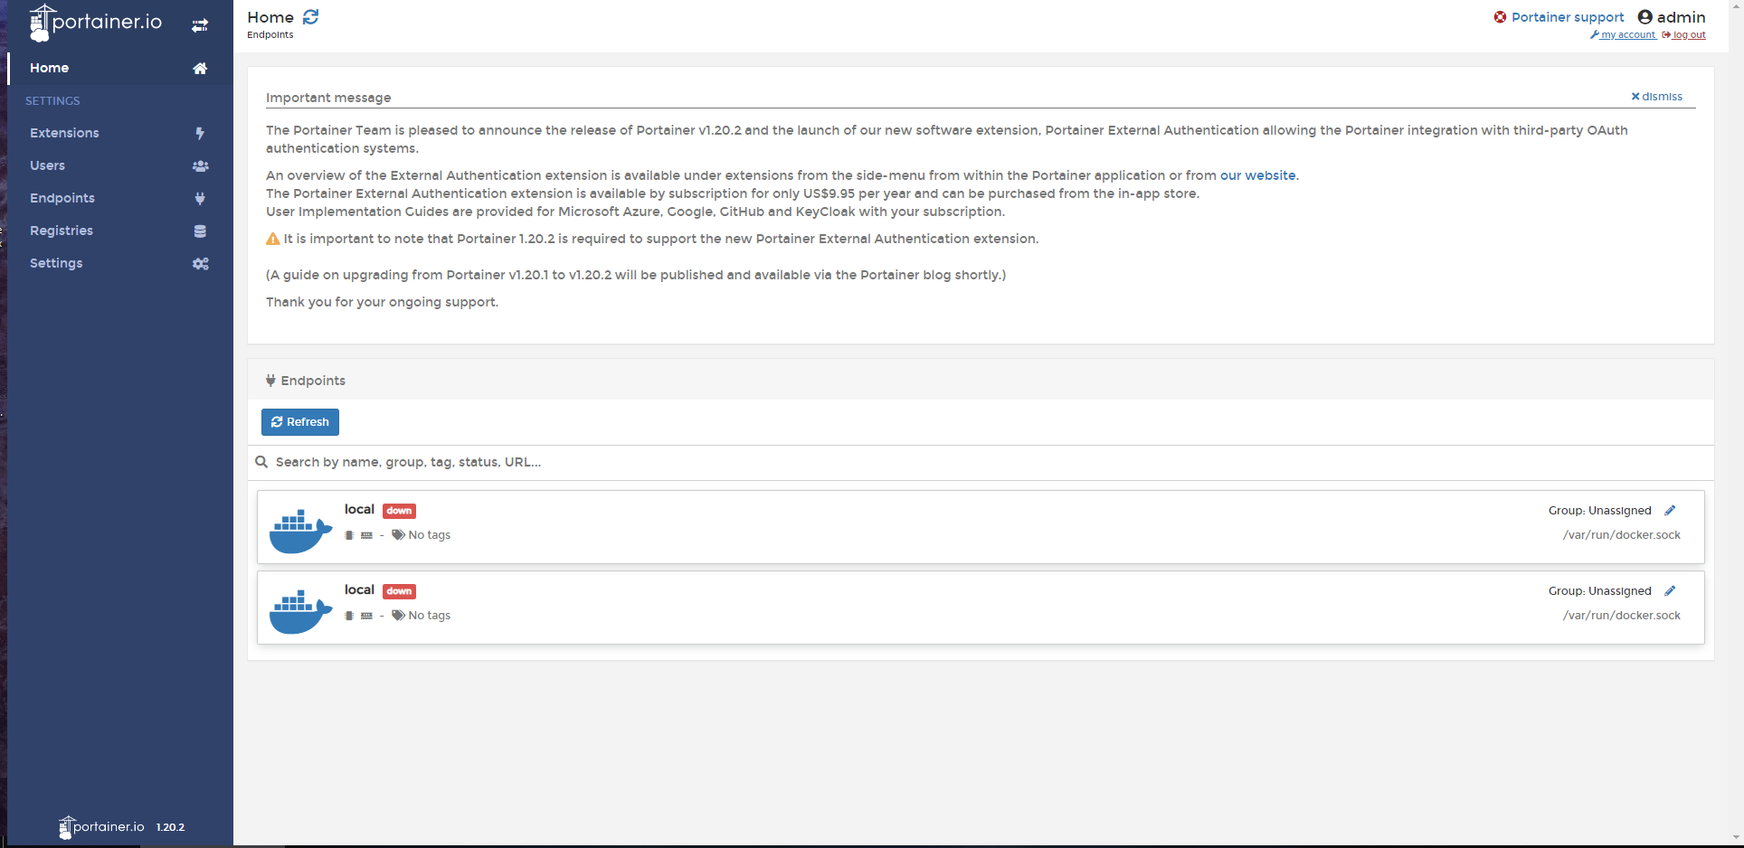Click Docker whale icon of first endpoint
1744x848 pixels.
click(300, 531)
